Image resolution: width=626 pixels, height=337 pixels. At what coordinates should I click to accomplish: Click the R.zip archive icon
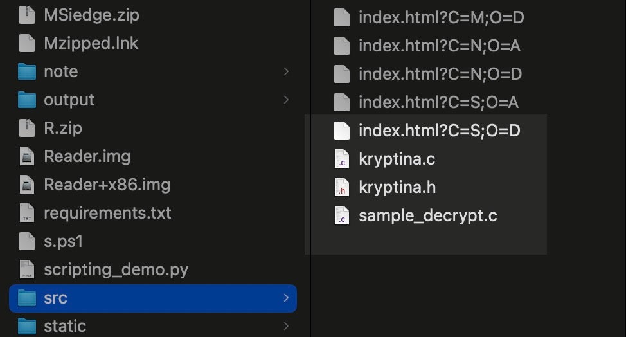(26, 128)
